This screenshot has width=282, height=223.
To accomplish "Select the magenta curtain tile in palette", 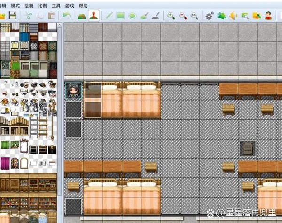I will click(5, 164).
